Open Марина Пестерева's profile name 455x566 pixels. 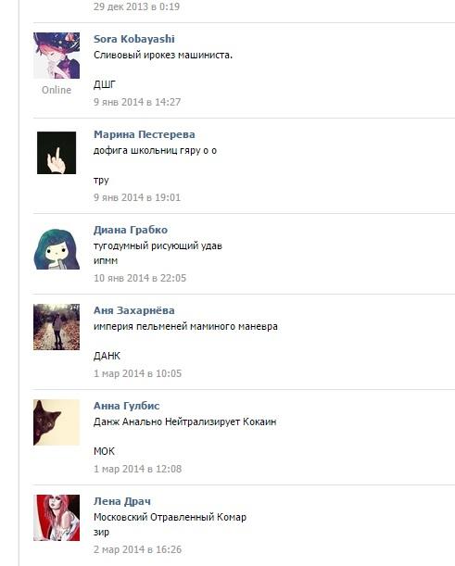144,134
